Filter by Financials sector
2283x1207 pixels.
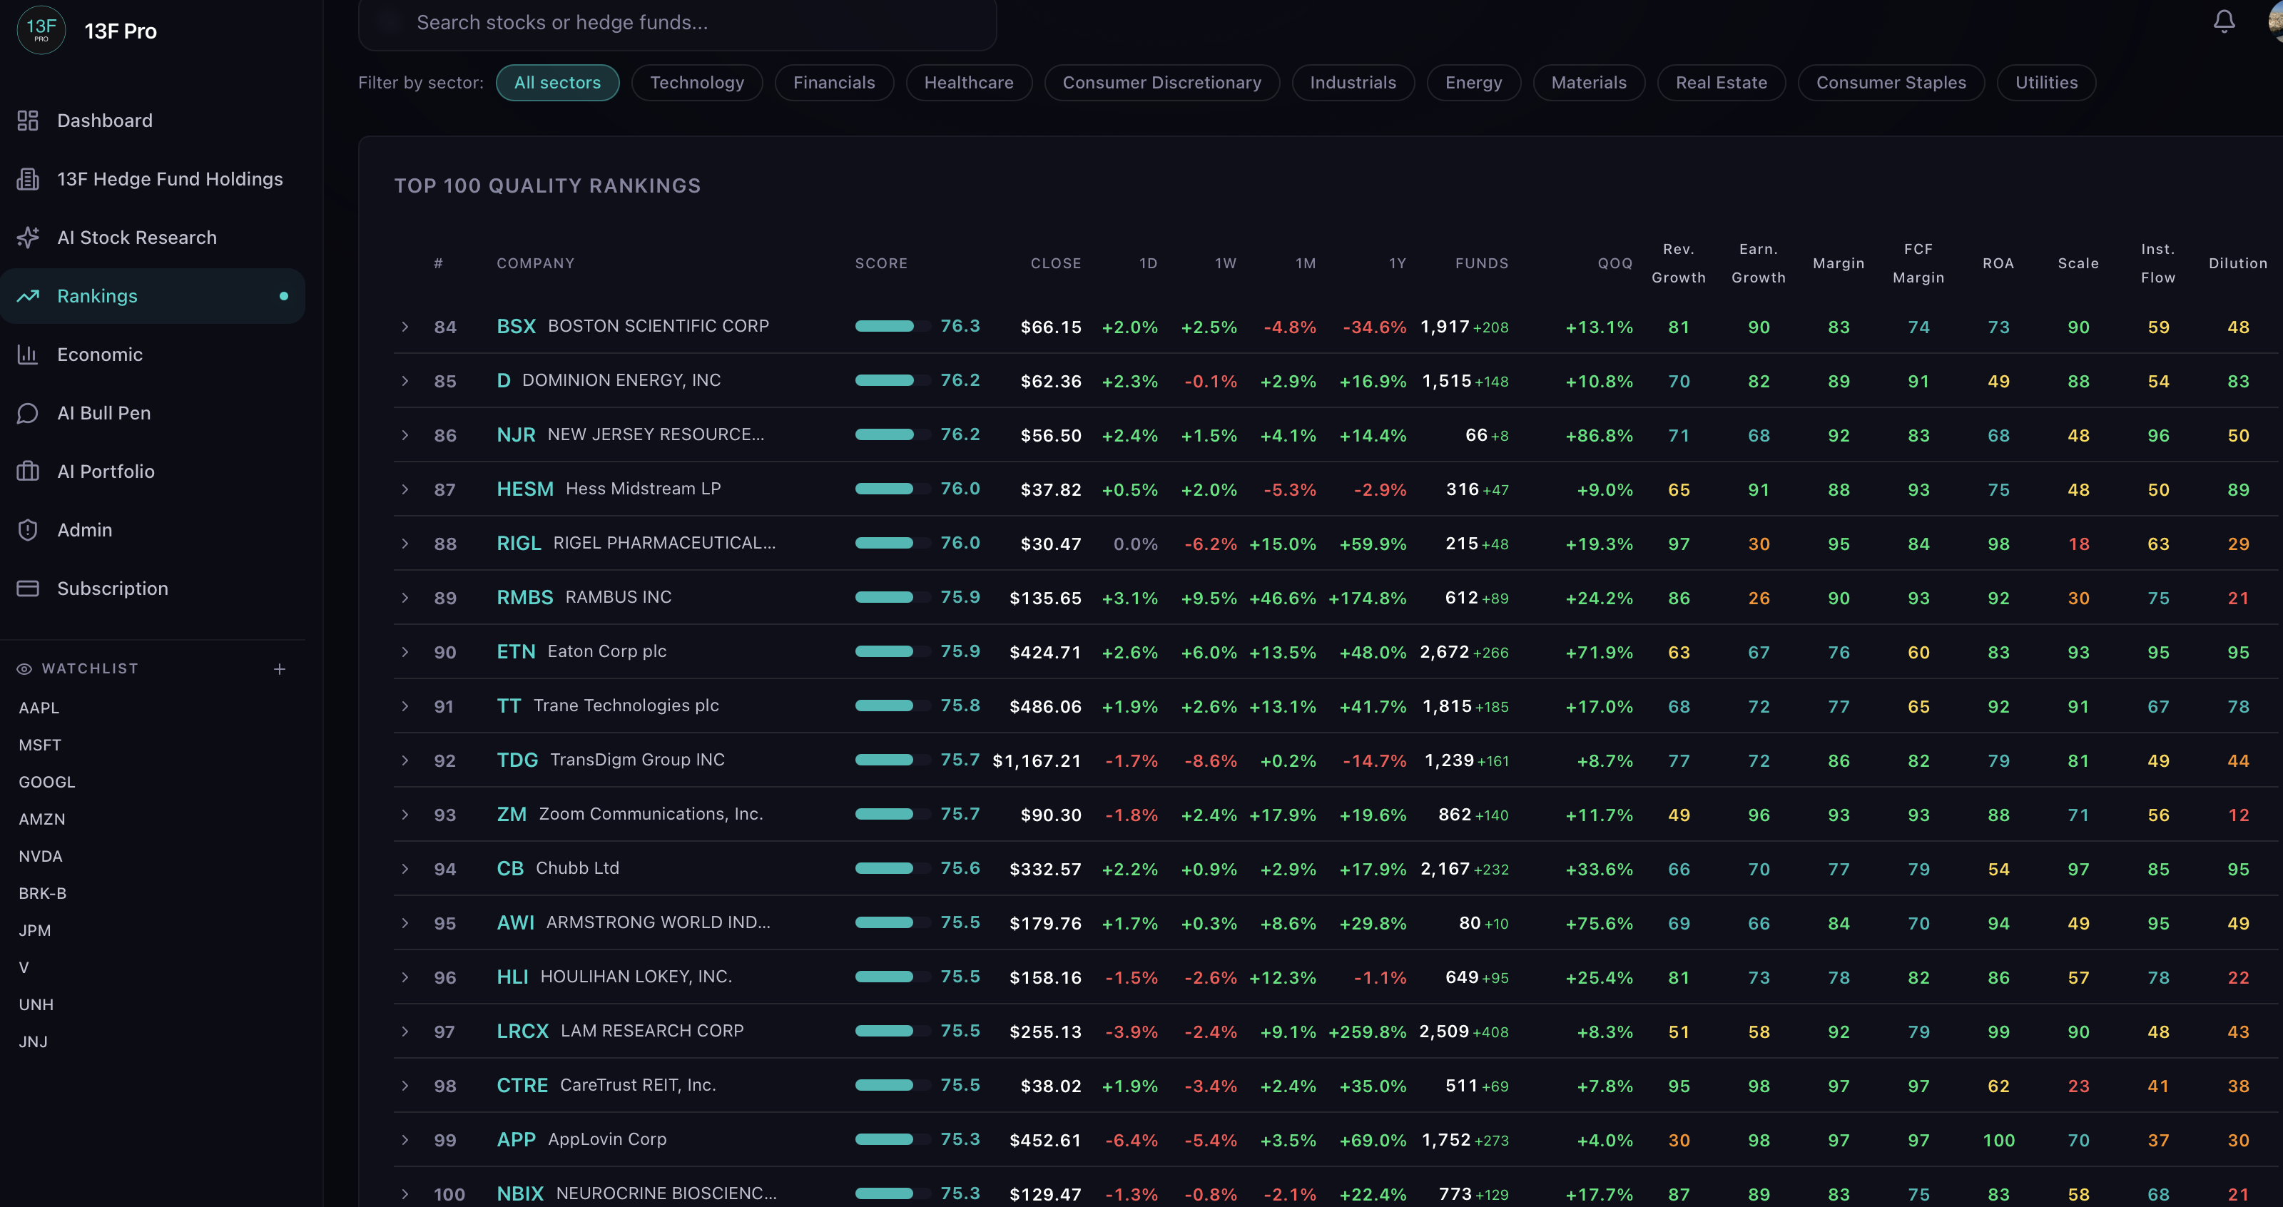tap(834, 83)
